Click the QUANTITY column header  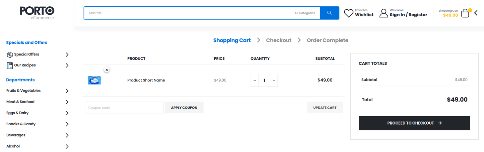click(x=260, y=58)
